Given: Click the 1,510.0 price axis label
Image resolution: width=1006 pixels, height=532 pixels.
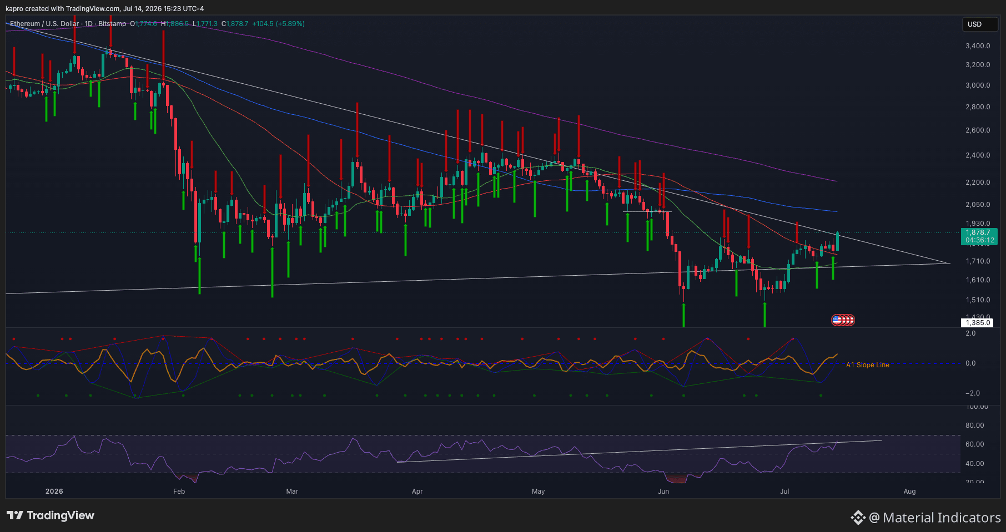Looking at the screenshot, I should tap(978, 300).
